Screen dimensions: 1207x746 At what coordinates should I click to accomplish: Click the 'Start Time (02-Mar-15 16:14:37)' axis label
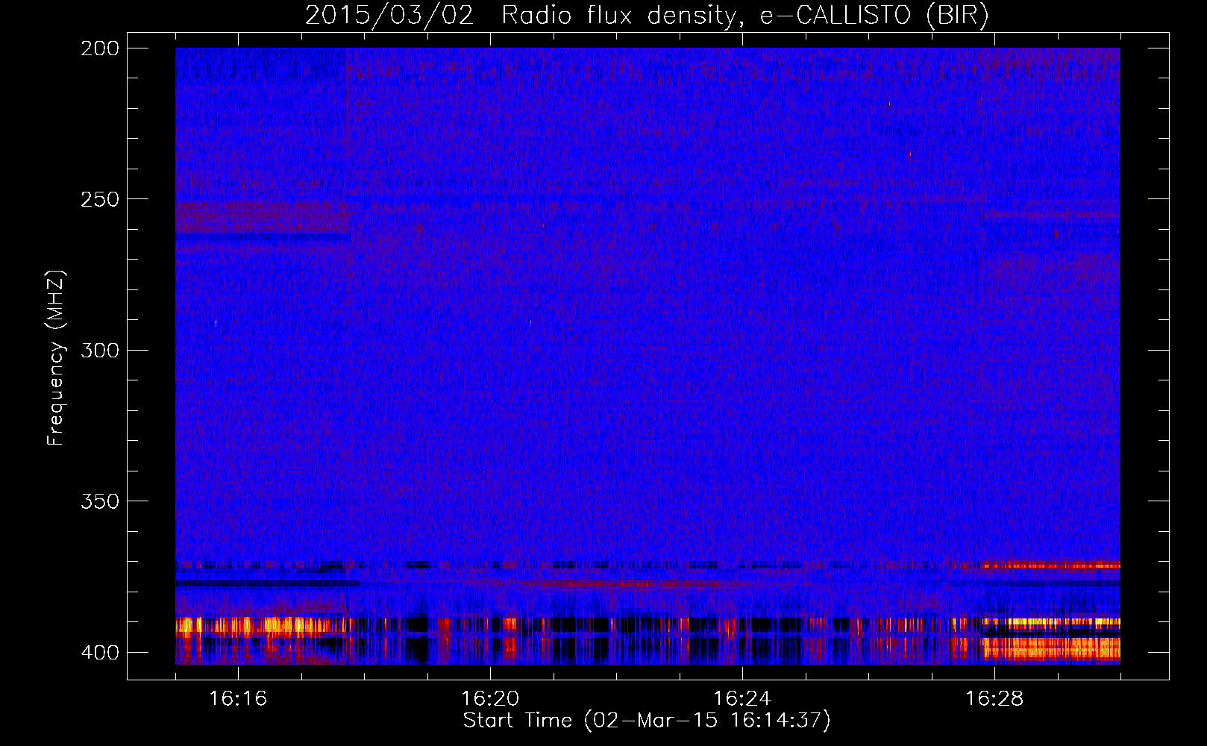click(x=647, y=721)
